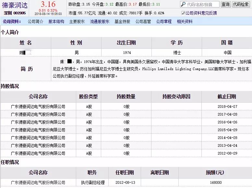
Task: Click birth year cell 1974
Action: (127, 53)
